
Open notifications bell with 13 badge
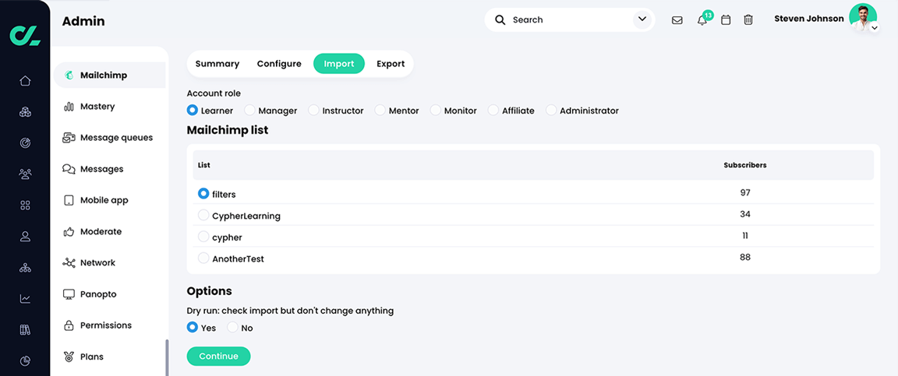click(702, 20)
